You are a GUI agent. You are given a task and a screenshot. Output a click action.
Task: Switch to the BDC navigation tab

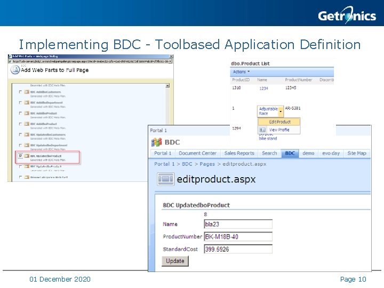tap(290, 153)
